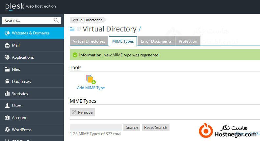Select the Applications gear icon
The width and height of the screenshot is (260, 141).
[7, 57]
